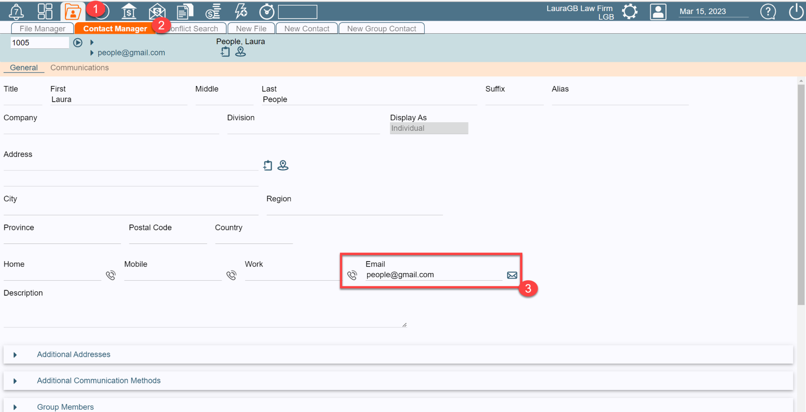Click the Middle name field
806x412 pixels.
pos(224,100)
